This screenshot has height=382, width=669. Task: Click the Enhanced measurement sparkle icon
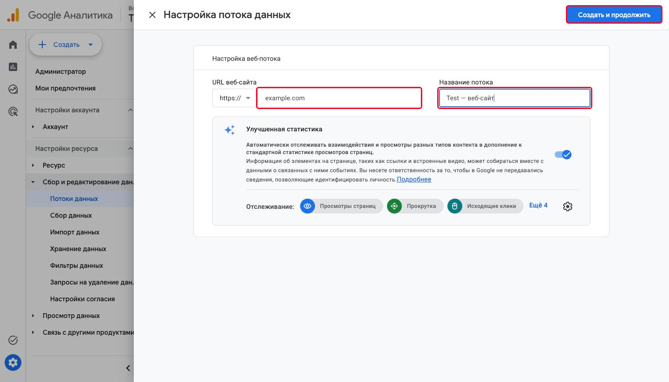pos(230,130)
